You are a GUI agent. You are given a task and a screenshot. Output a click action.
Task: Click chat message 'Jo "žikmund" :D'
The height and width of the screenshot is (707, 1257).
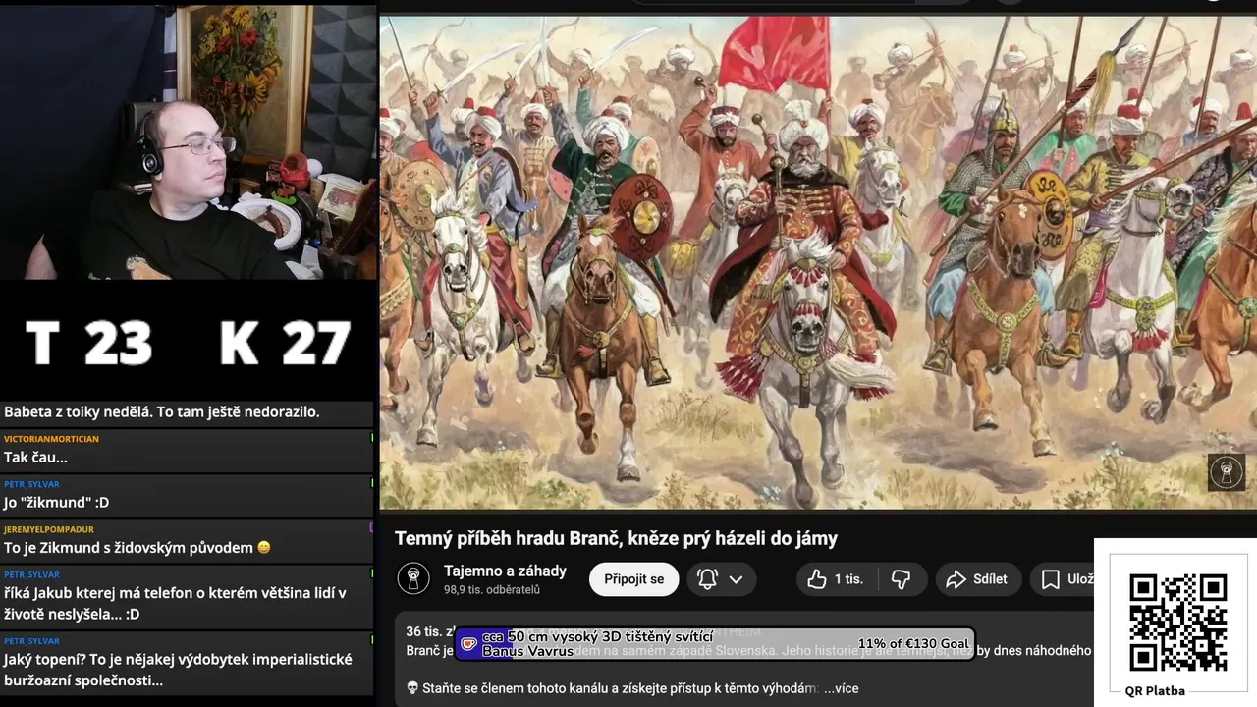click(x=56, y=502)
